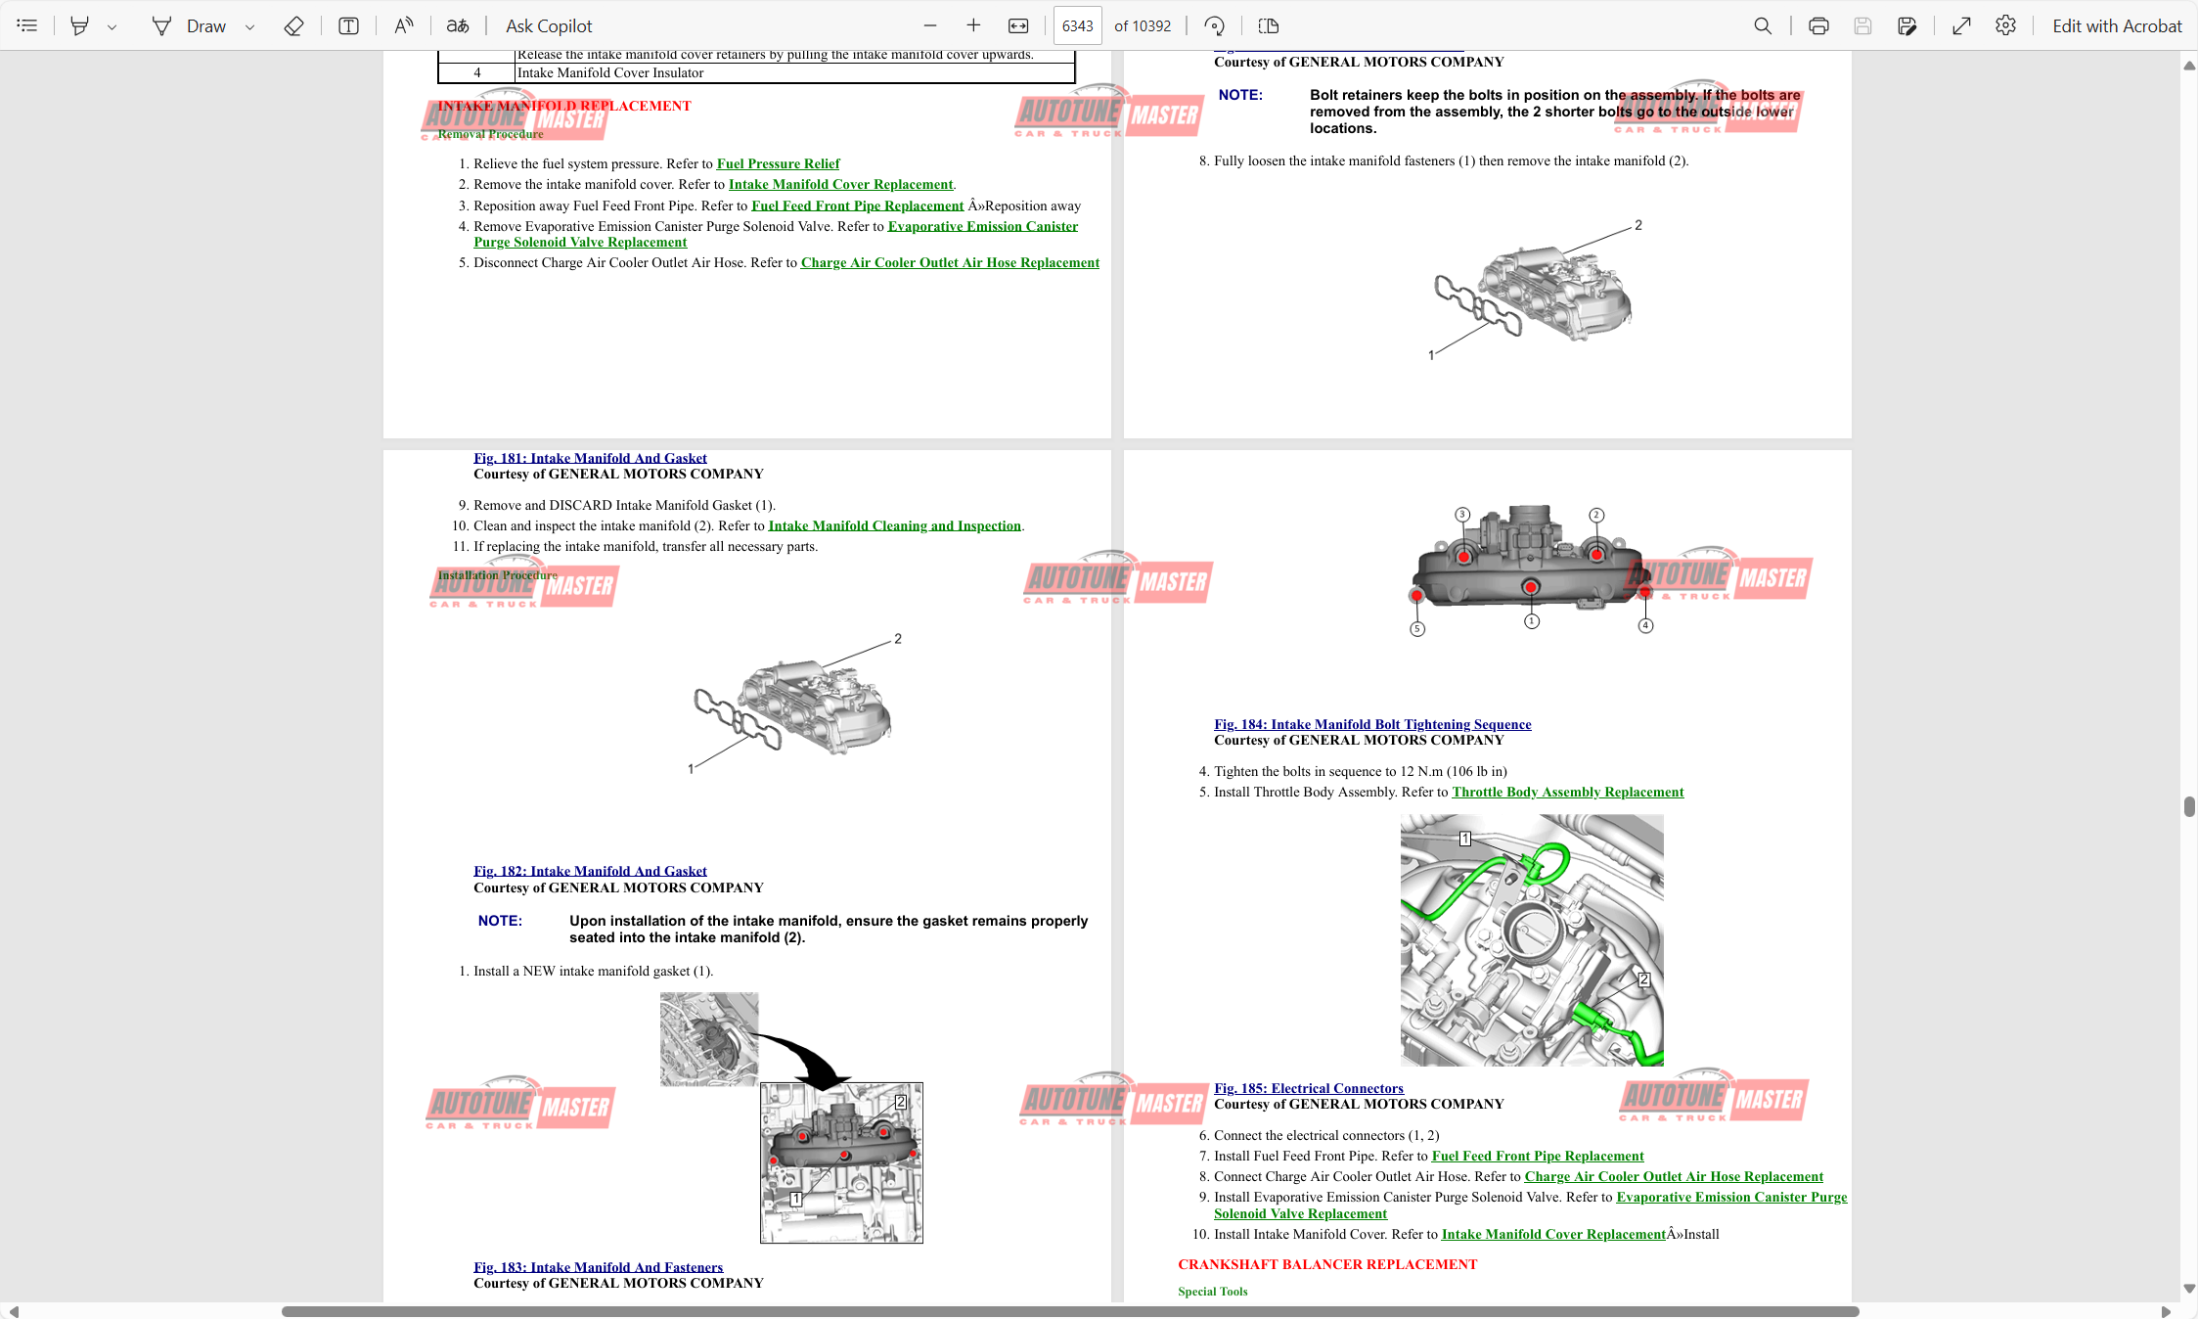Start Read aloud
The width and height of the screenshot is (2198, 1319).
tap(403, 25)
